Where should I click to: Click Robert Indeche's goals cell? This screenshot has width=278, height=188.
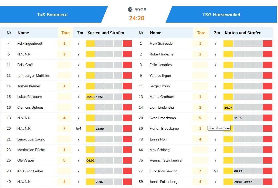tap(200, 54)
